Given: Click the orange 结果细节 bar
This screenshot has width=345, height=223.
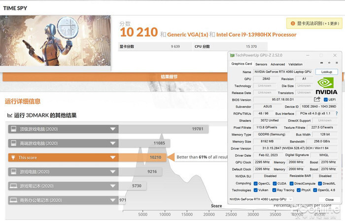Looking at the screenshot, I should 115,76.
